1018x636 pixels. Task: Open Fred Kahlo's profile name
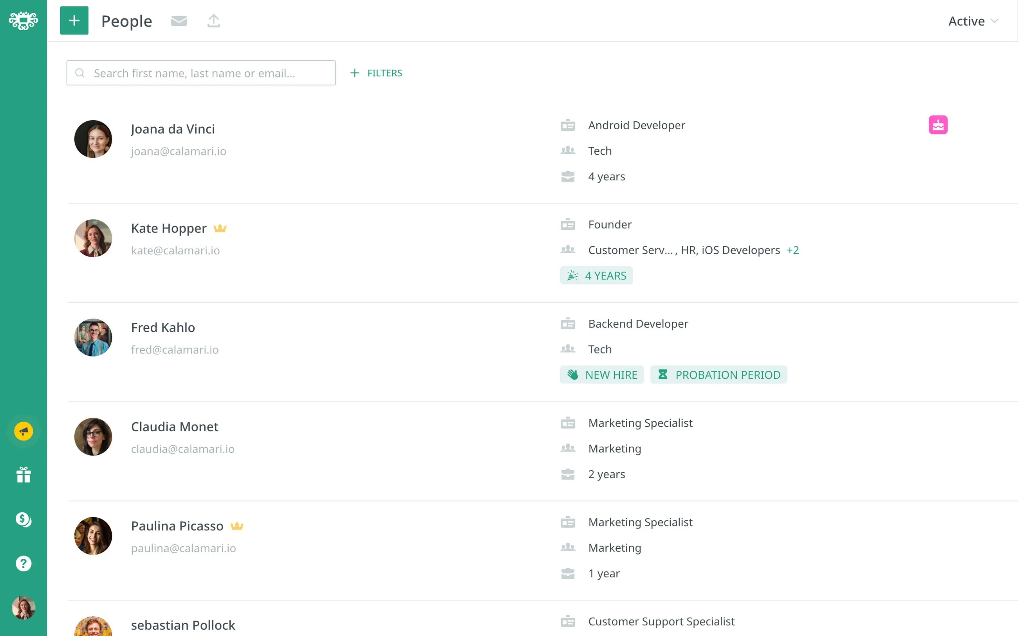click(x=163, y=328)
